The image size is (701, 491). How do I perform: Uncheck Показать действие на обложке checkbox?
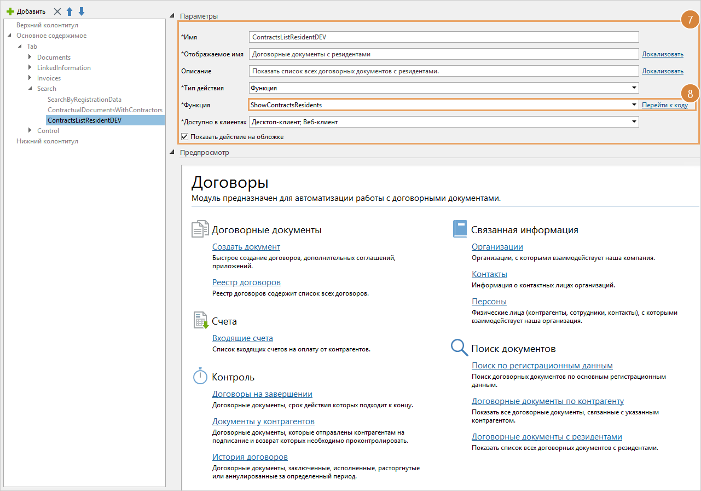(x=185, y=137)
